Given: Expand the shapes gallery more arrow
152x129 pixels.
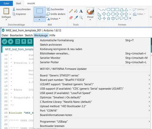Looking at the screenshot, I should [130, 18].
